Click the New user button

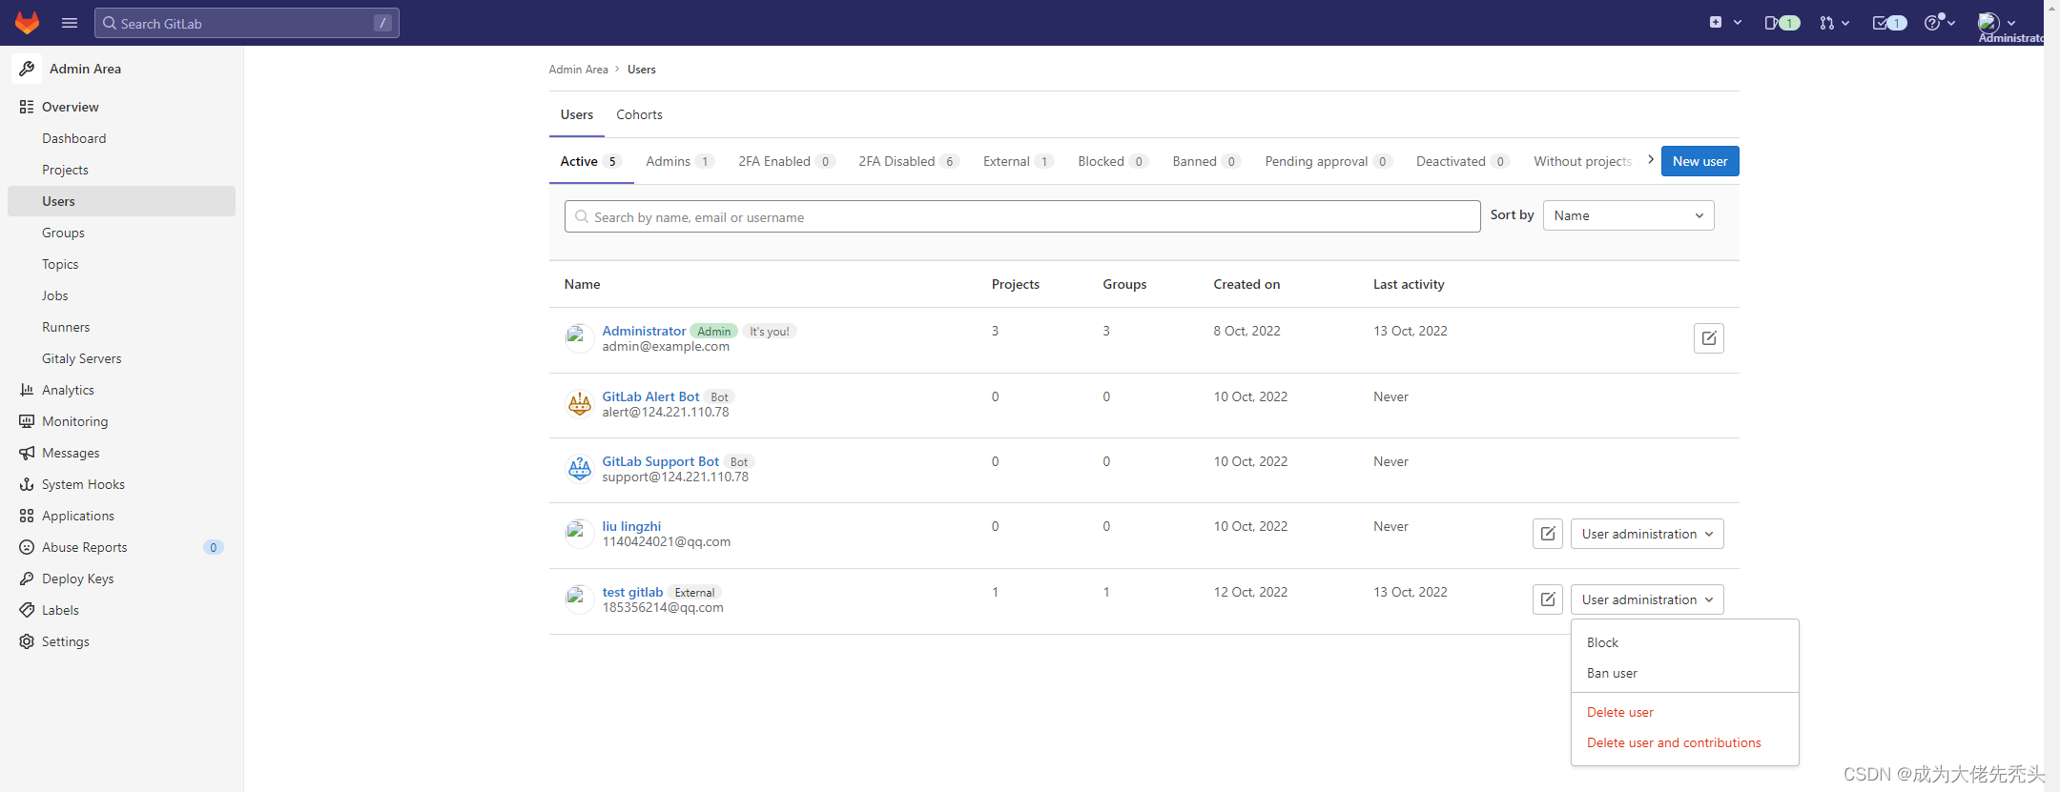click(1699, 161)
